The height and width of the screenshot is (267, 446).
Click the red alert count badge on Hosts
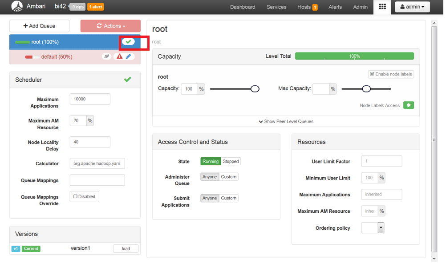point(314,7)
